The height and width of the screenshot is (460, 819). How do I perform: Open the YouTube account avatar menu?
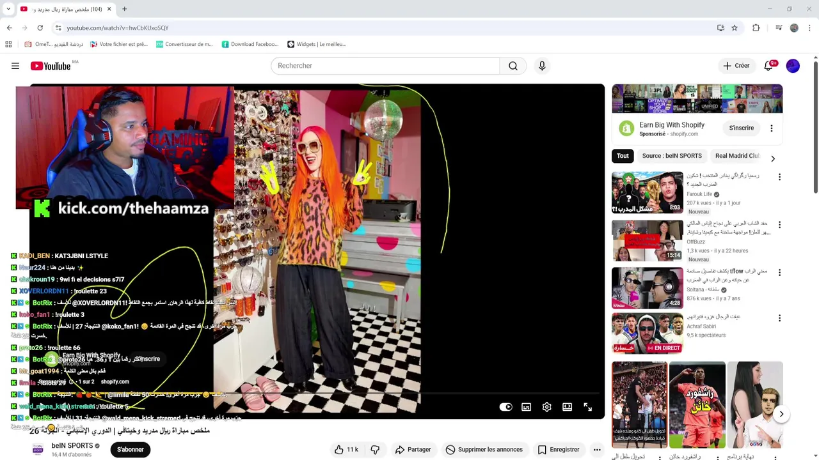click(x=793, y=66)
